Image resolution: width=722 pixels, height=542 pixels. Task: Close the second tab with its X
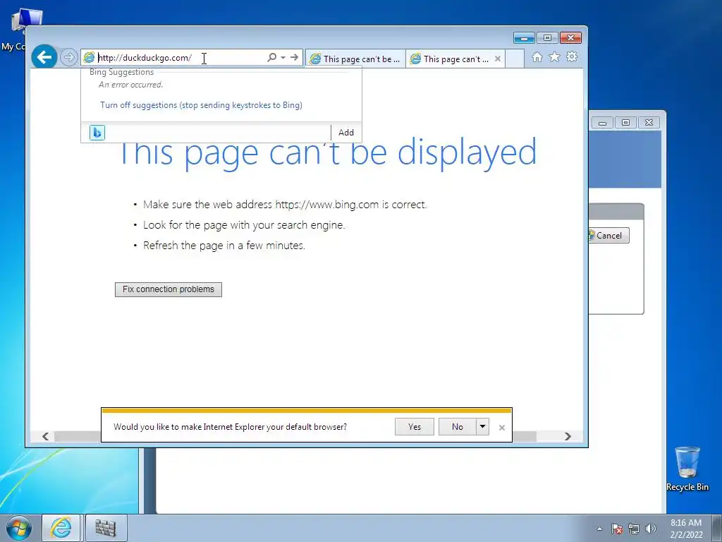[x=498, y=59]
